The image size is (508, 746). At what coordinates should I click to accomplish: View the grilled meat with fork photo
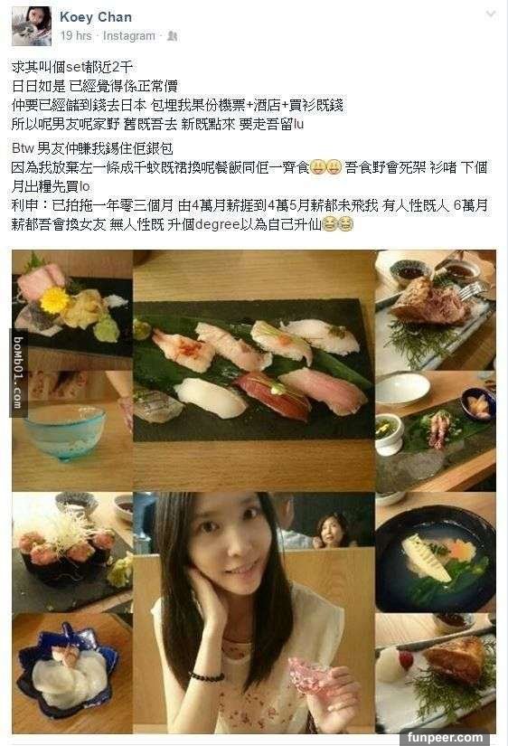(x=435, y=310)
